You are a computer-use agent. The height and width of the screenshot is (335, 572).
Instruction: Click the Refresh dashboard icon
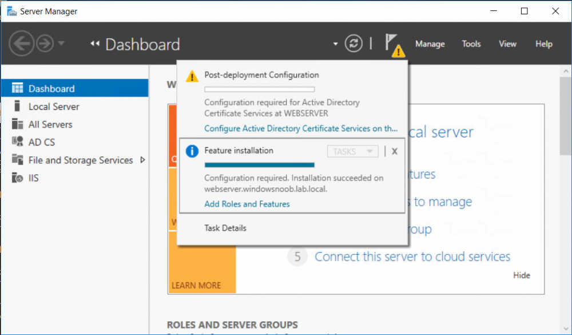pyautogui.click(x=353, y=44)
